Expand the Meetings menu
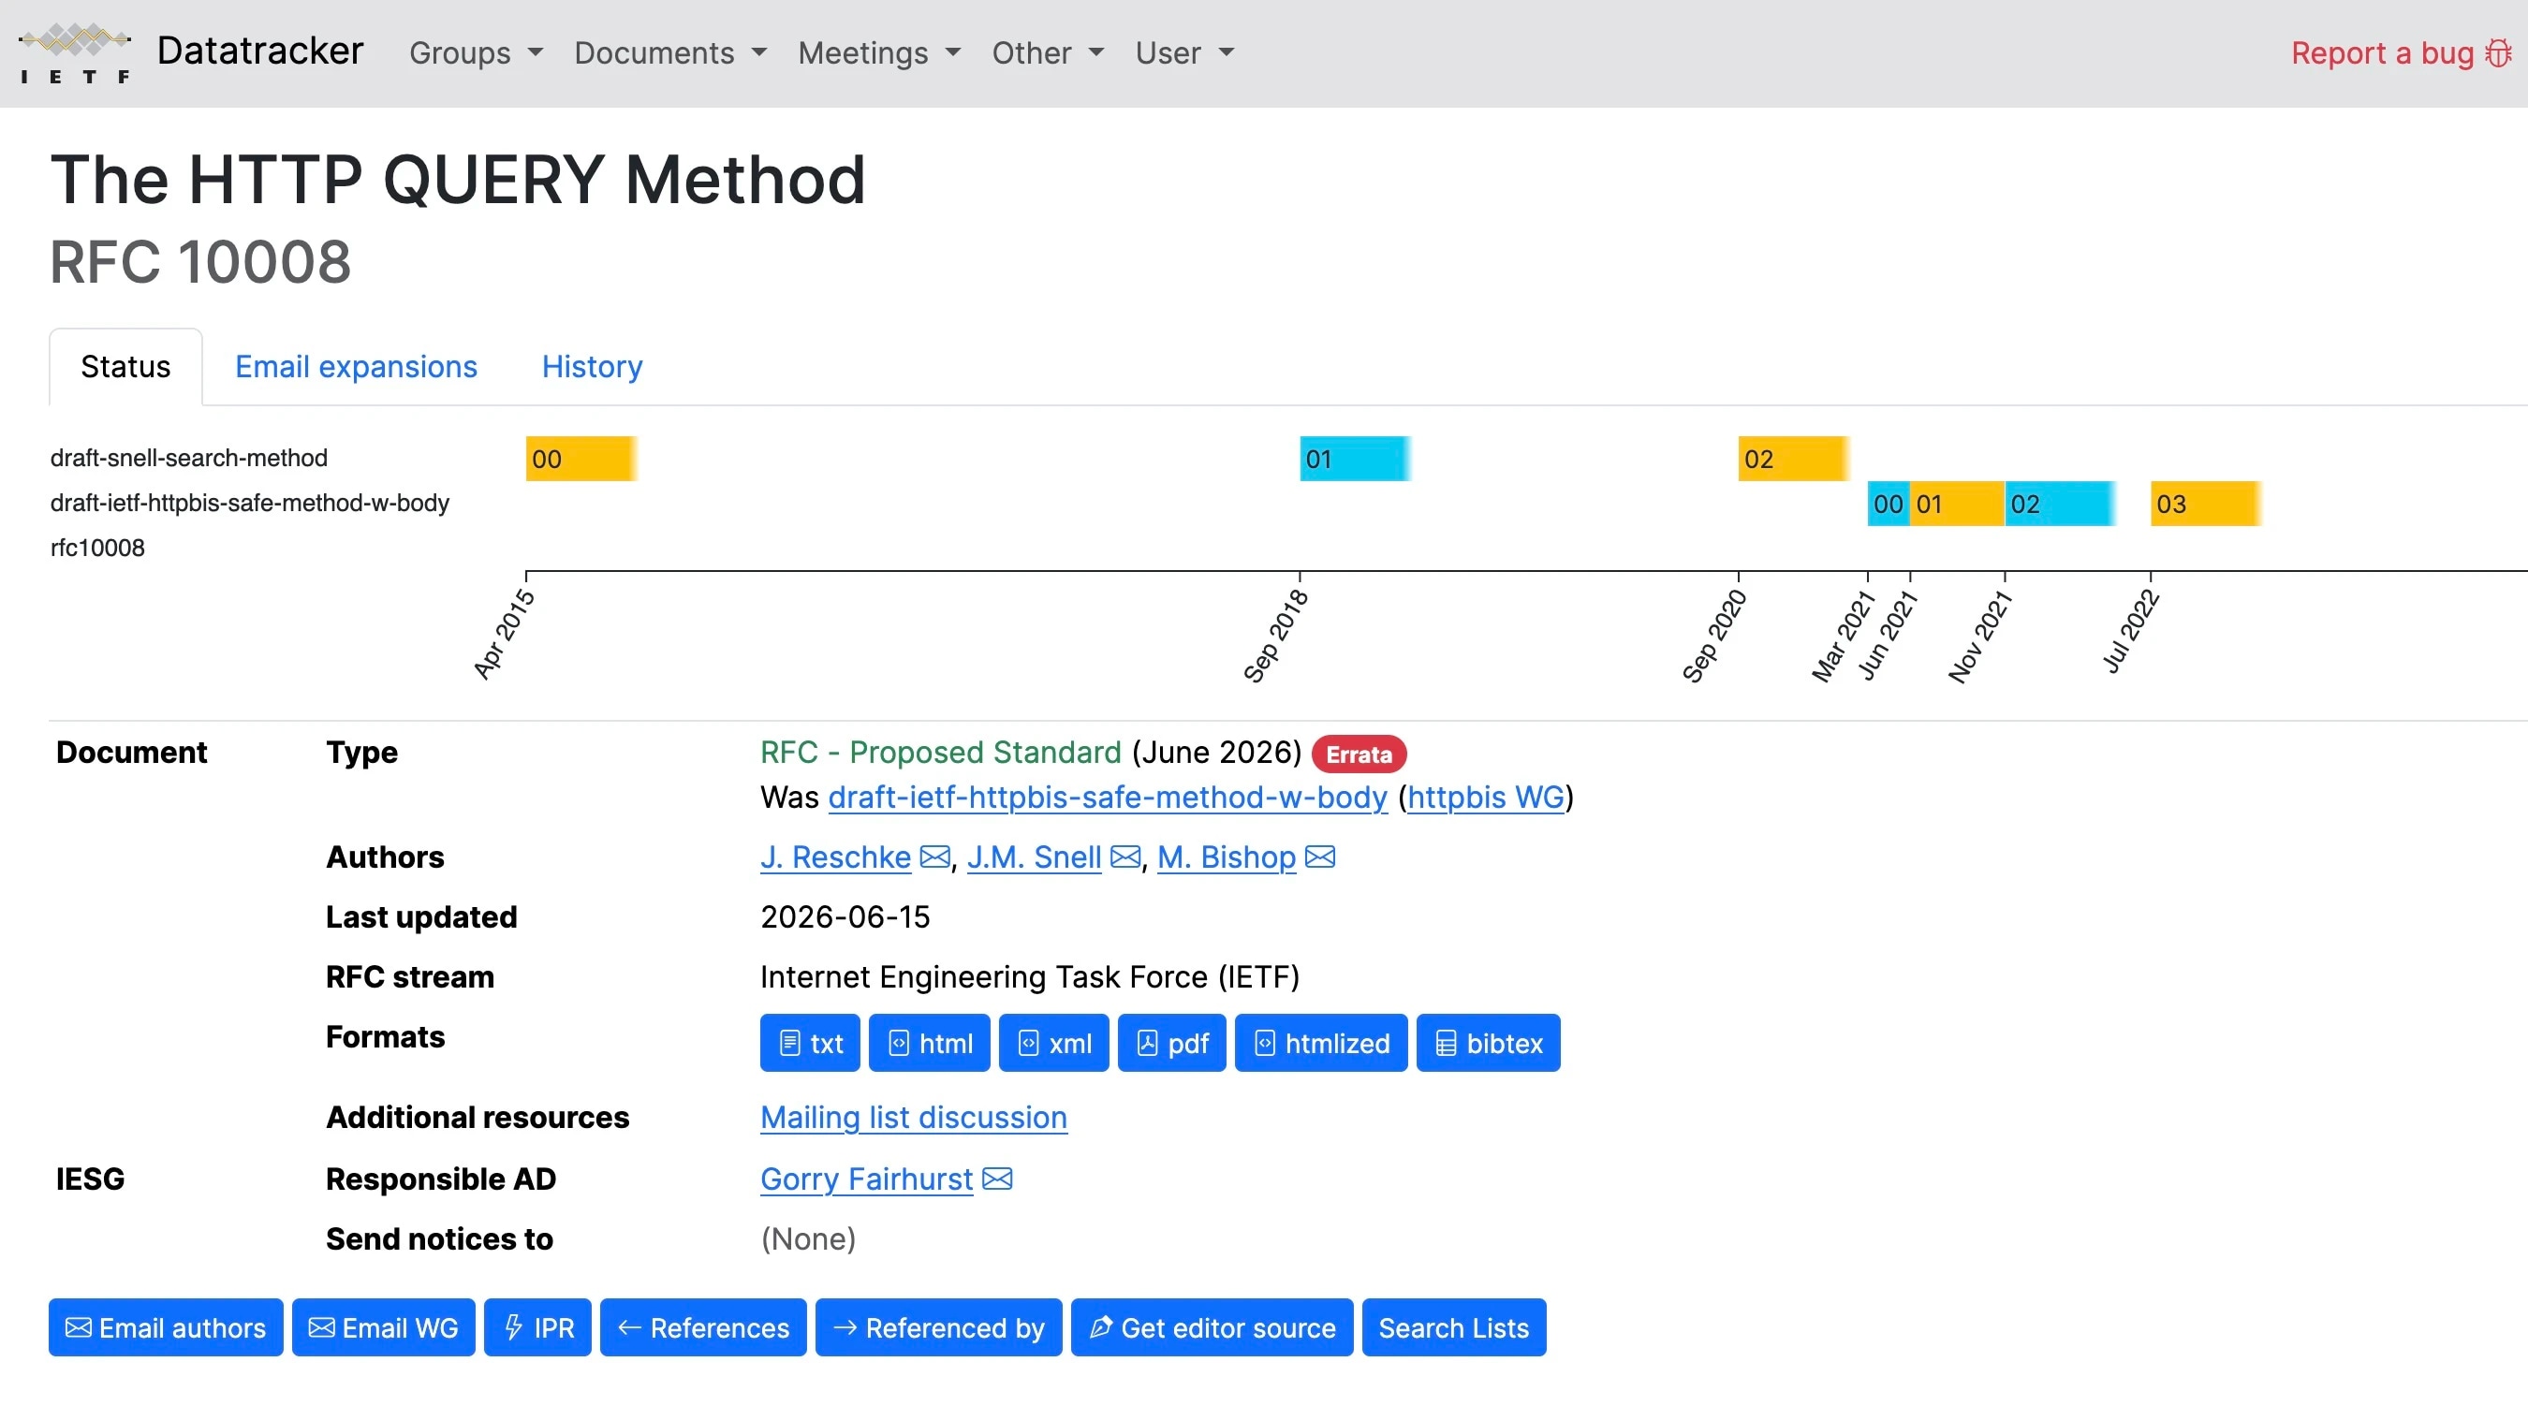 point(879,53)
